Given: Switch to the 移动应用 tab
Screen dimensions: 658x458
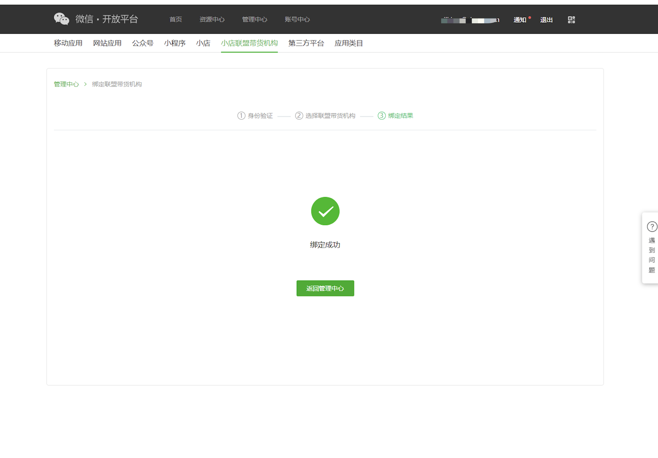Looking at the screenshot, I should tap(68, 43).
